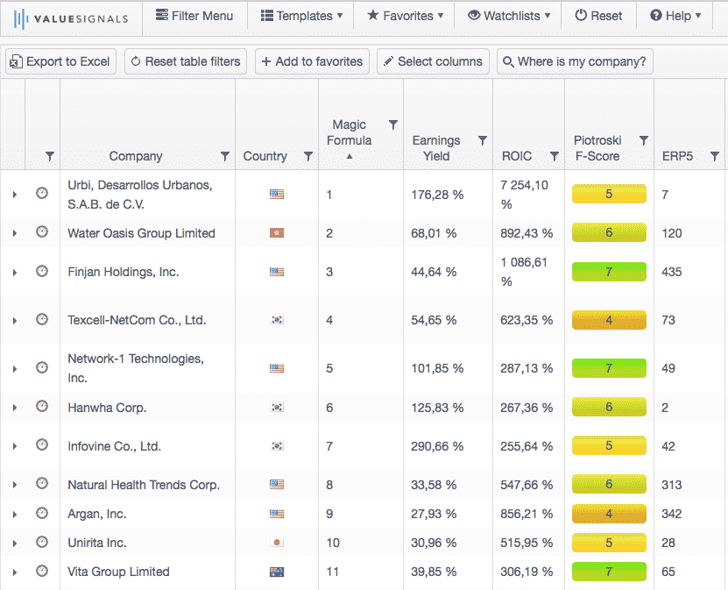
Task: Open Natural Health Trends Corp. company name
Action: [144, 485]
